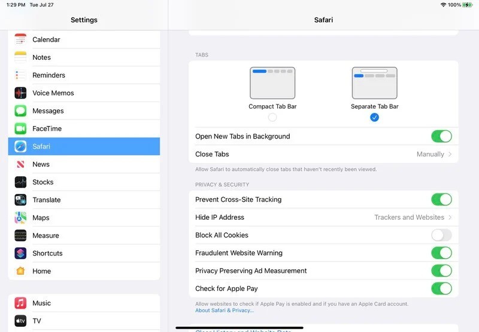Open the FaceTime icon entry
The width and height of the screenshot is (479, 332).
(21, 129)
